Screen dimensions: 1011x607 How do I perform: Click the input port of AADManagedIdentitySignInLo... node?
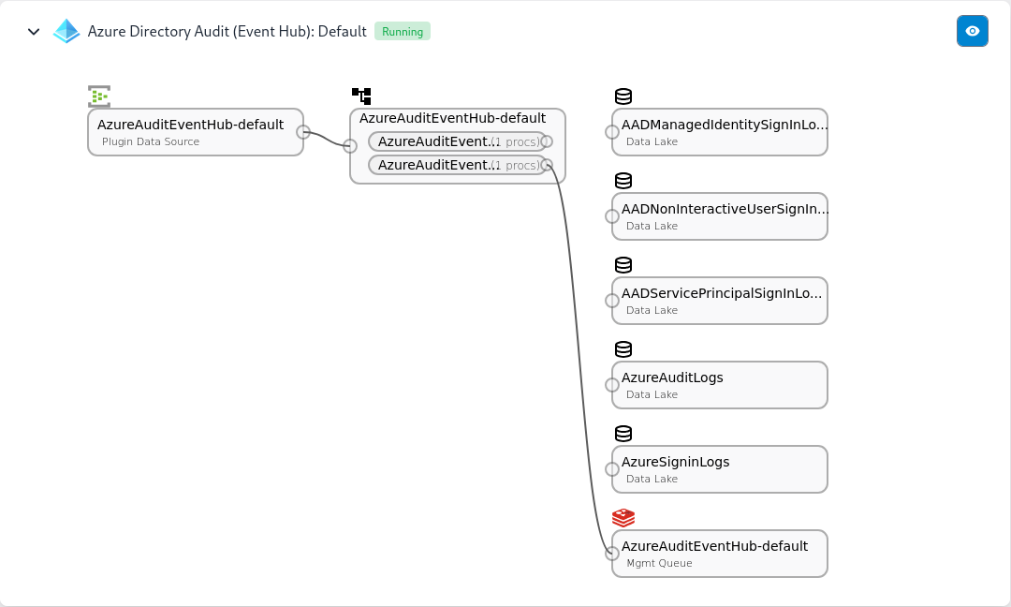(x=612, y=132)
